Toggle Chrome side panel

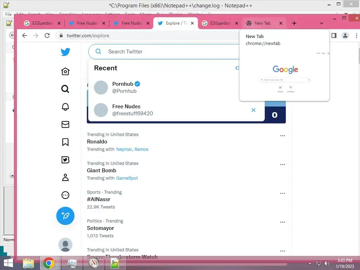[x=334, y=36]
